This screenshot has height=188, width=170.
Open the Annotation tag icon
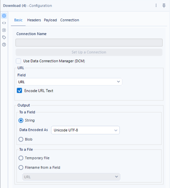(x=4, y=37)
